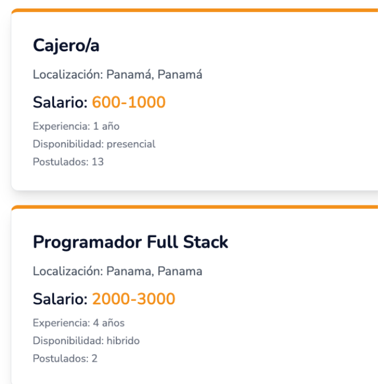378x384 pixels.
Task: Select the 2000-3000 salary amount
Action: pyautogui.click(x=133, y=299)
